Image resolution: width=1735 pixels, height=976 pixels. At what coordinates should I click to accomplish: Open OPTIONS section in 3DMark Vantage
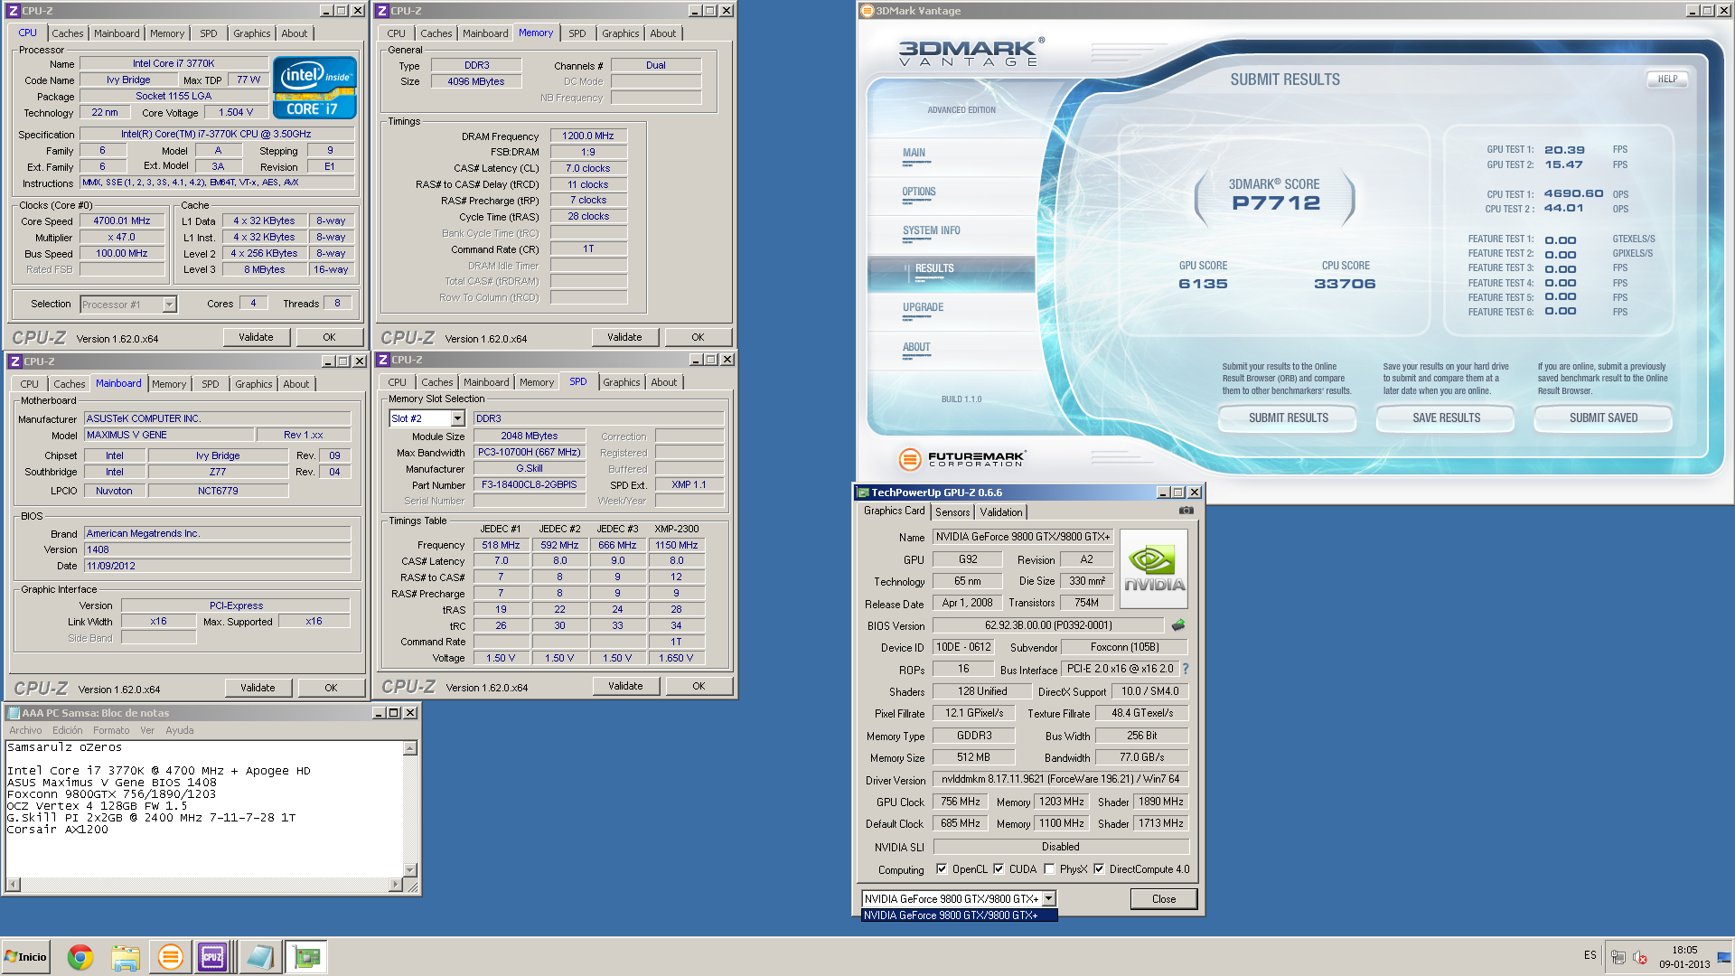click(x=919, y=192)
